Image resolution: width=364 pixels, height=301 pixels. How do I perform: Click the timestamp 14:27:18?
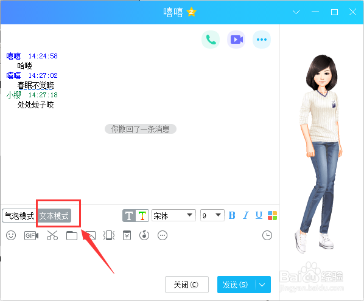[x=43, y=95]
